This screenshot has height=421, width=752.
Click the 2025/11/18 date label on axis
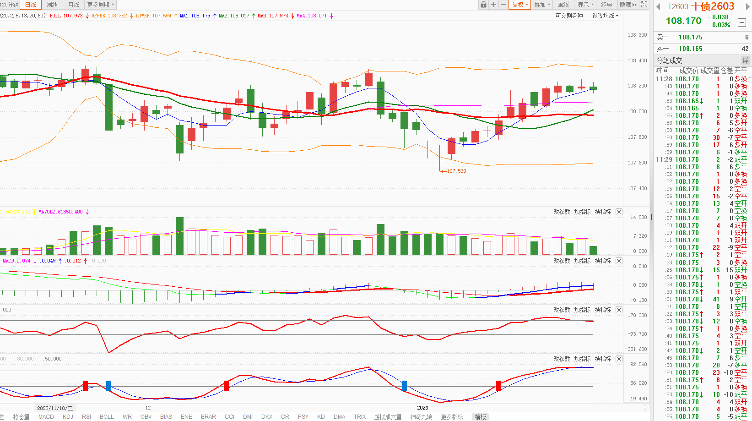(55, 408)
